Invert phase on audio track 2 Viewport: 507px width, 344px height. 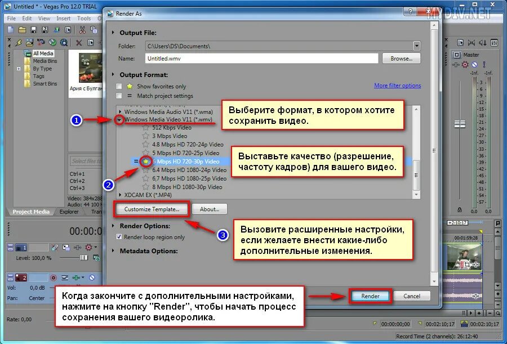tap(65, 278)
